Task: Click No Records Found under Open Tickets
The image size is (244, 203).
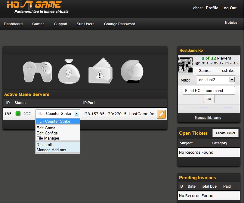Action: click(196, 152)
